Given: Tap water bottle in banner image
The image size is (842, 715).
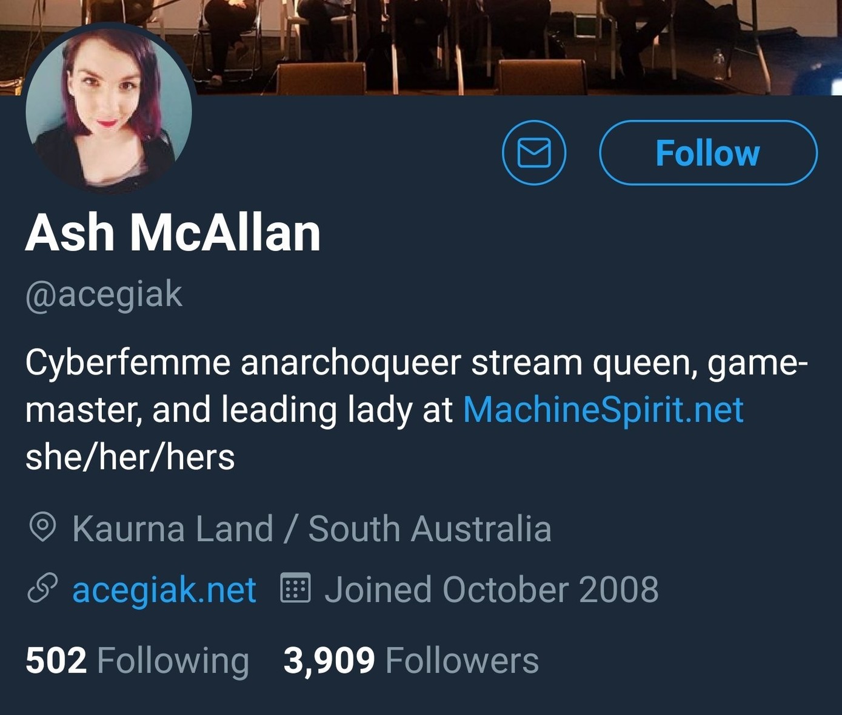Looking at the screenshot, I should pos(719,65).
